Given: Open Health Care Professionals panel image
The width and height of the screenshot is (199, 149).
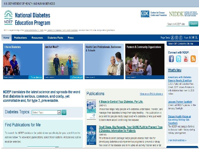Looking at the screenshot, I should [104, 60].
